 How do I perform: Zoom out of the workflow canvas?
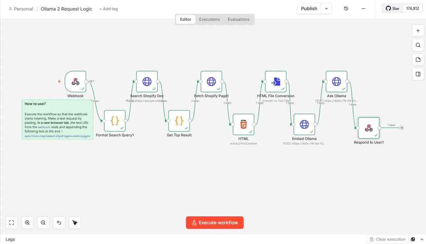tap(43, 223)
